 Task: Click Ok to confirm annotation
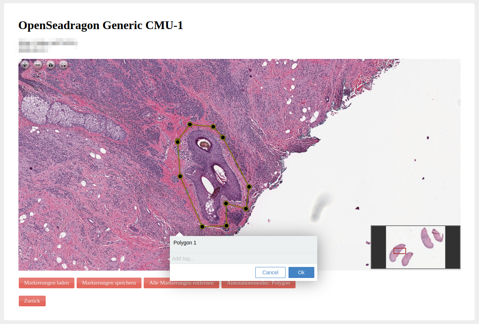click(x=301, y=272)
